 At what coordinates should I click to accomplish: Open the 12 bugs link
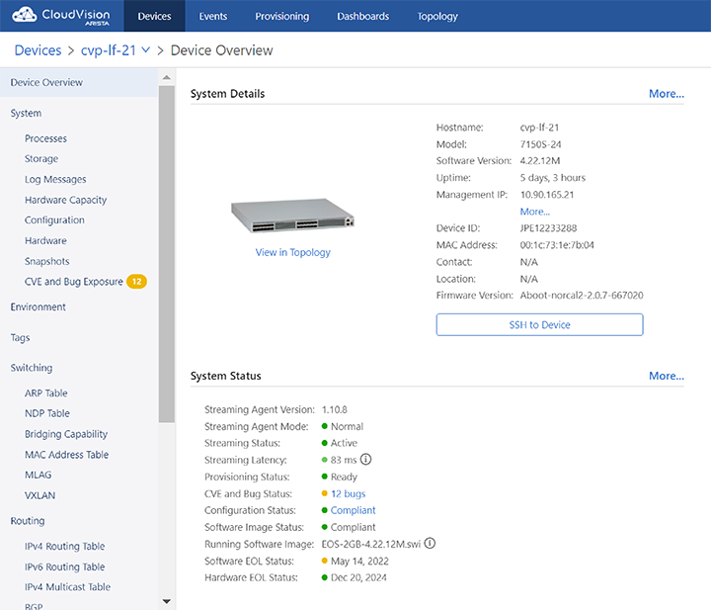[x=349, y=493]
